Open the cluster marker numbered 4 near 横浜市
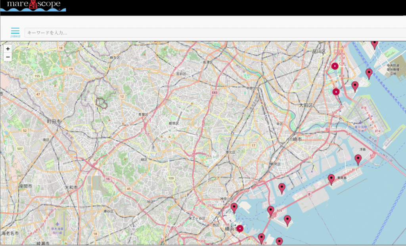The image size is (406, 246). click(x=240, y=229)
